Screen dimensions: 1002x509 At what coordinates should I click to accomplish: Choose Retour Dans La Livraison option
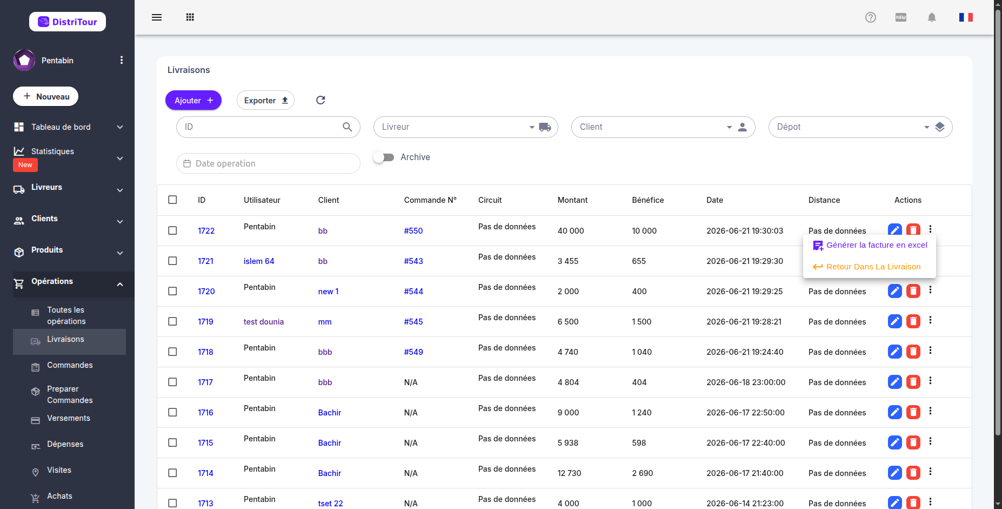867,267
